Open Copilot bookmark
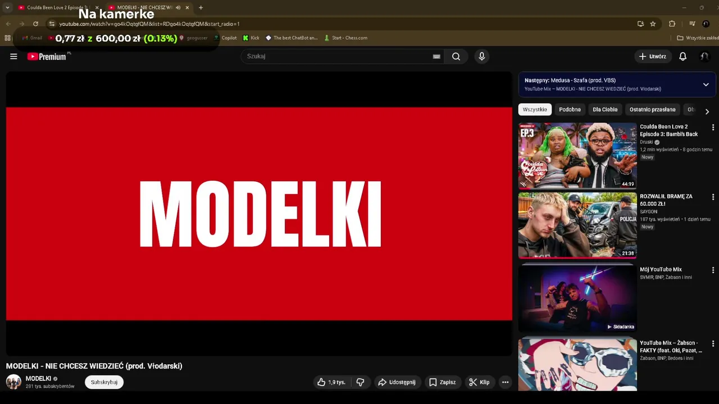Image resolution: width=719 pixels, height=404 pixels. click(x=225, y=38)
